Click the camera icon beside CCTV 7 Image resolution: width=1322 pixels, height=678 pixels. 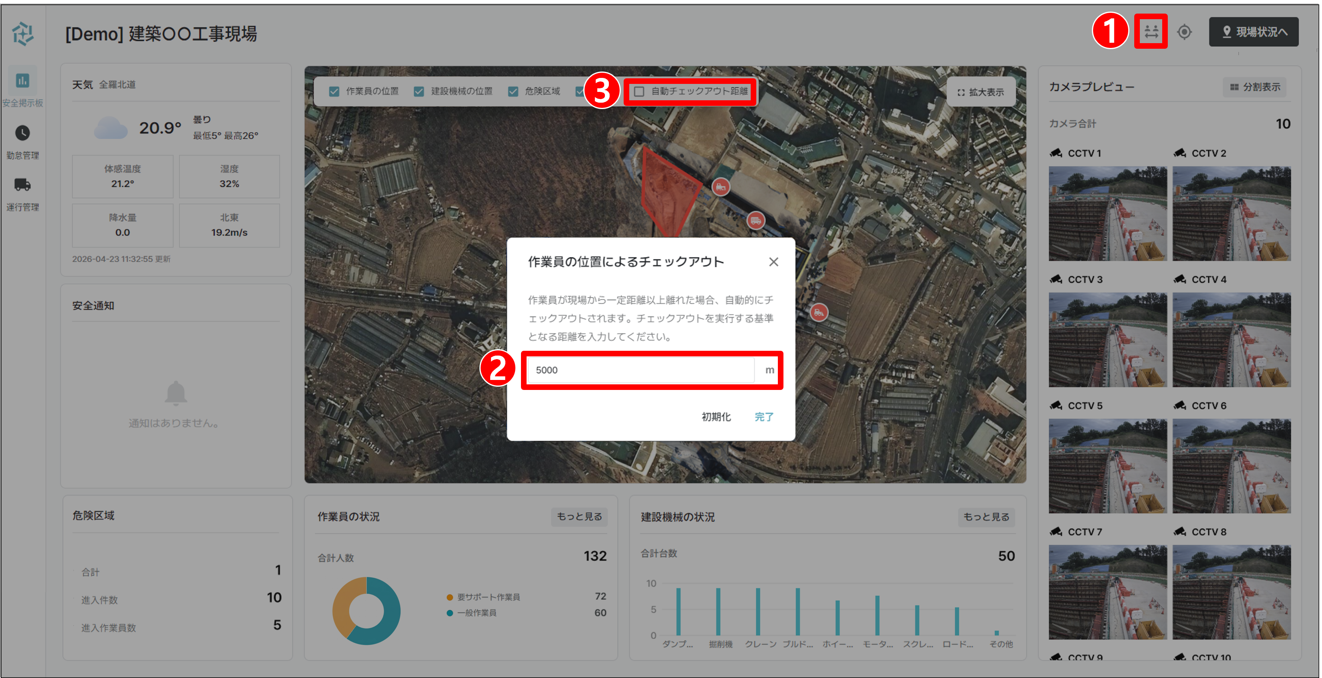(x=1056, y=532)
